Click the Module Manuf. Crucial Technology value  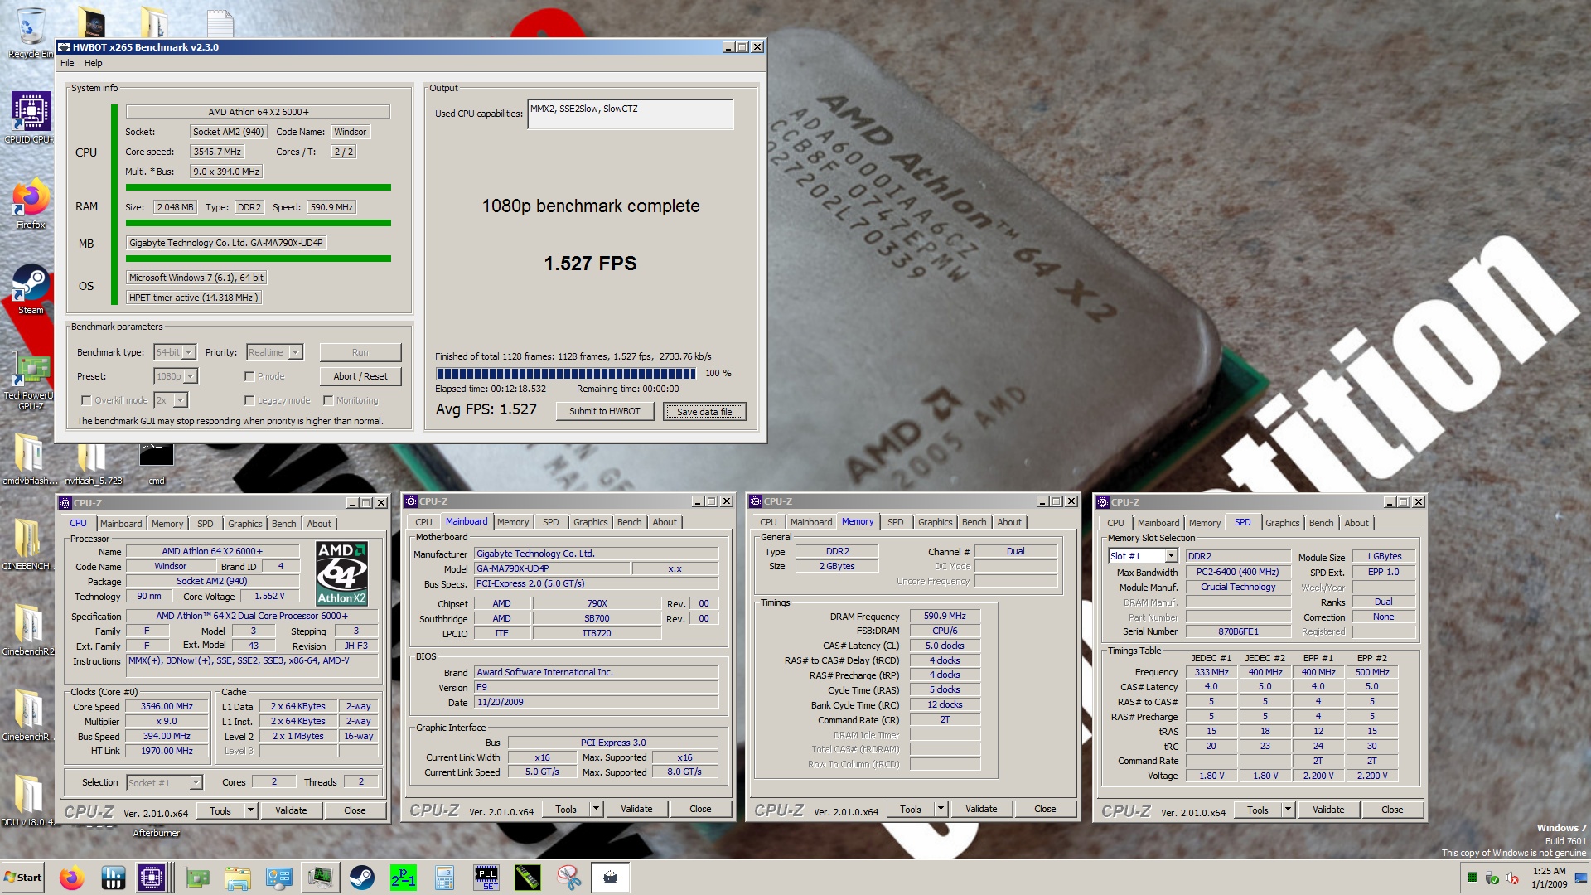[x=1238, y=587]
